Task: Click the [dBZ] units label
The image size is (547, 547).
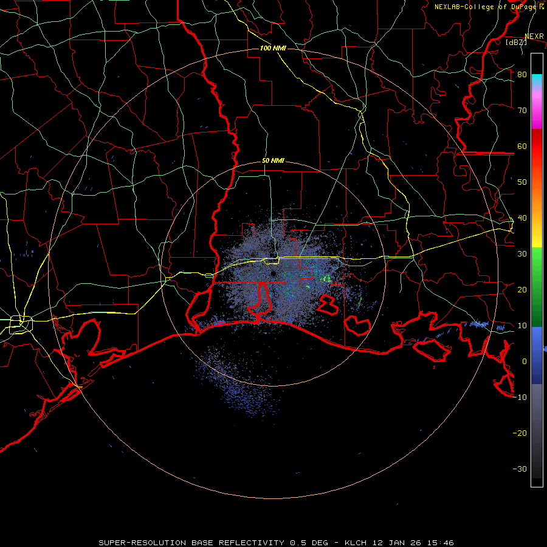Action: tap(516, 42)
